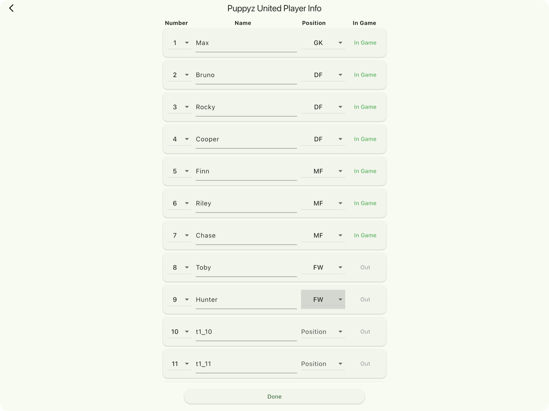Screen dimensions: 549x411
Task: Click the back chevron arrow
Action: coord(12,8)
